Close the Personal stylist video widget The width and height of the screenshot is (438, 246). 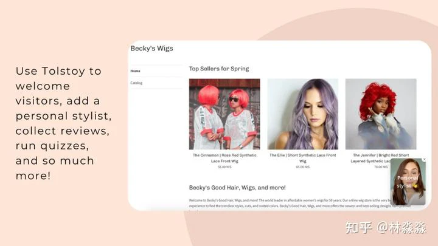click(x=425, y=159)
